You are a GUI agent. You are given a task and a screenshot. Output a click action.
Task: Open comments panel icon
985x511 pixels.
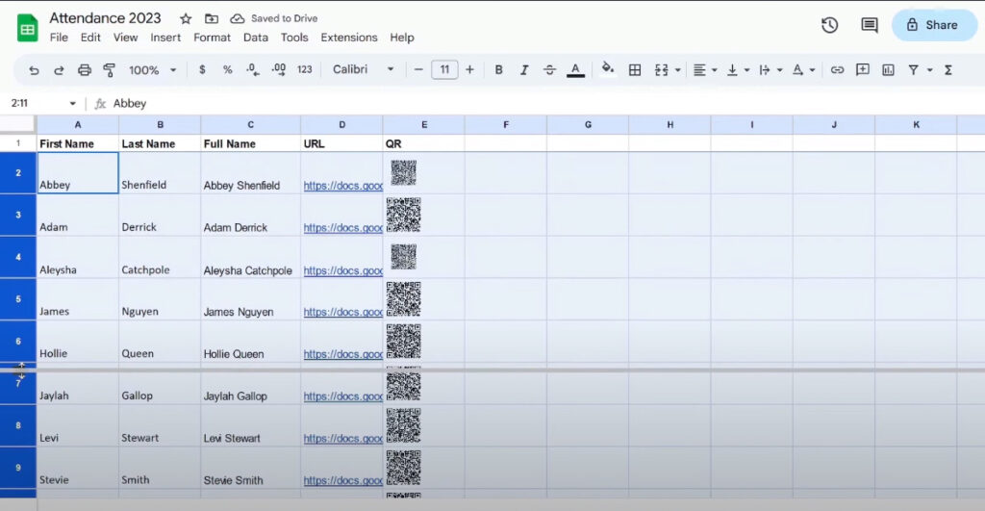tap(870, 25)
